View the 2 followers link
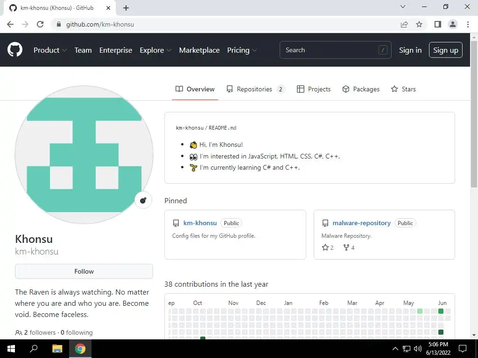Image resolution: width=478 pixels, height=358 pixels. (35, 332)
